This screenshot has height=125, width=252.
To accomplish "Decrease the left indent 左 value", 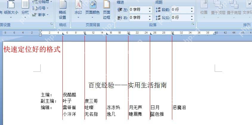I will coord(150,11).
